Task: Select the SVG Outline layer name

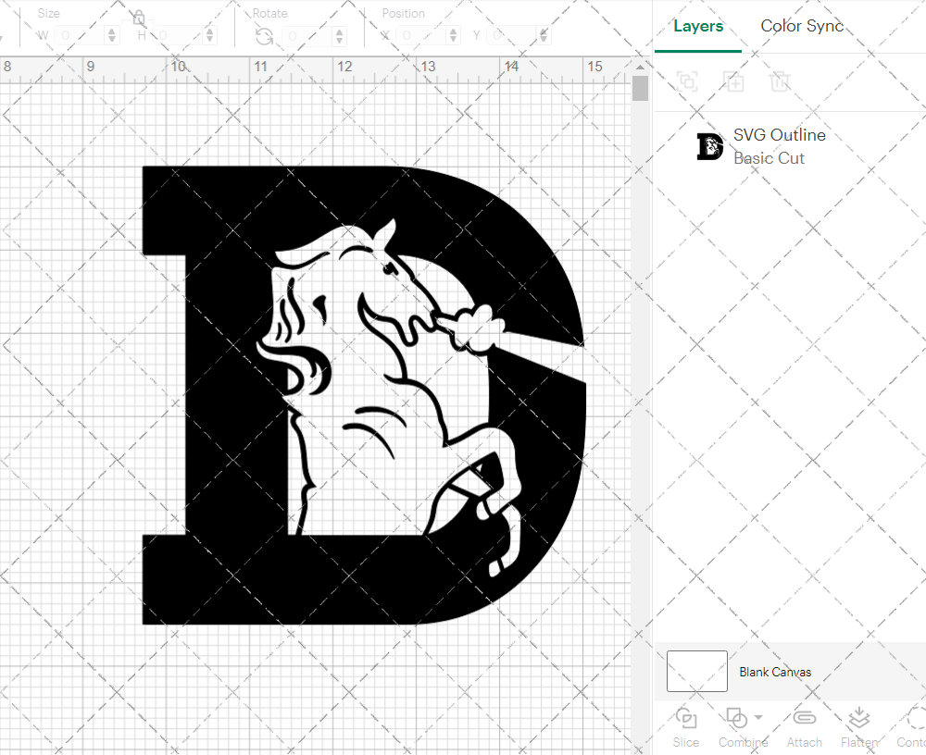Action: [779, 134]
